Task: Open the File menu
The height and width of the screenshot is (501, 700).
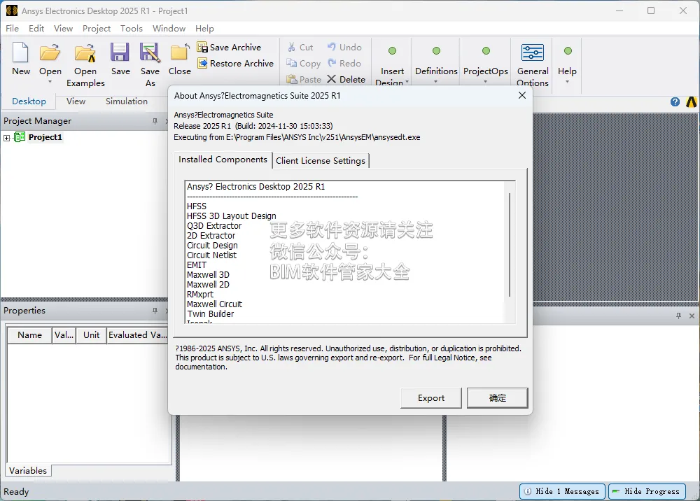Action: pos(12,29)
